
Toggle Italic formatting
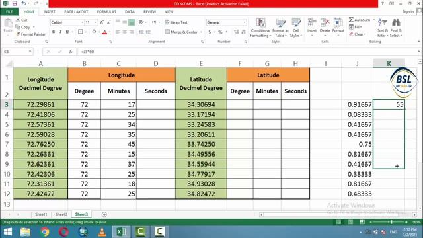pyautogui.click(x=60, y=32)
